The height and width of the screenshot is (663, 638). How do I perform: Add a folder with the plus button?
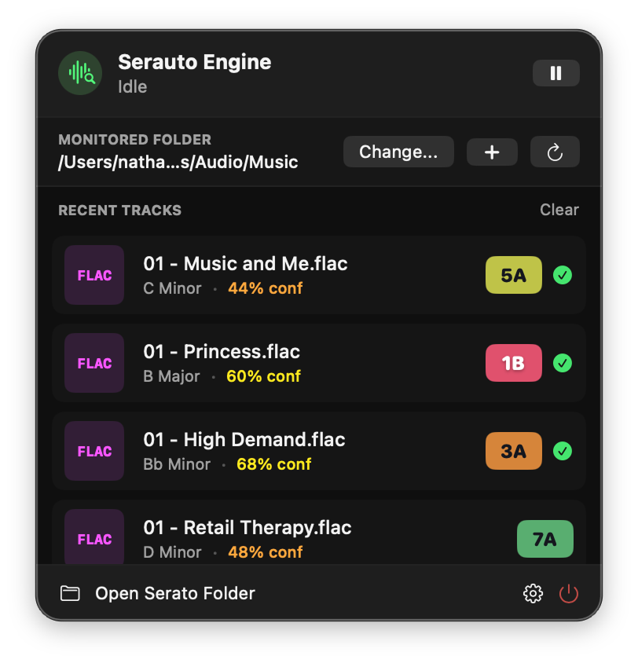click(x=492, y=152)
